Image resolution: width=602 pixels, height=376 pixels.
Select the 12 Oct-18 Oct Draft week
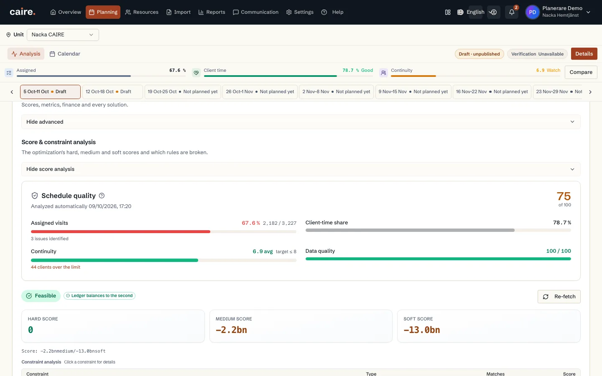tap(112, 92)
